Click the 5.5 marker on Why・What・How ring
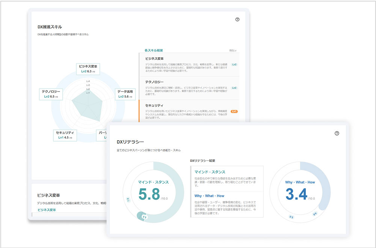The height and width of the screenshot is (248, 376). click(291, 216)
